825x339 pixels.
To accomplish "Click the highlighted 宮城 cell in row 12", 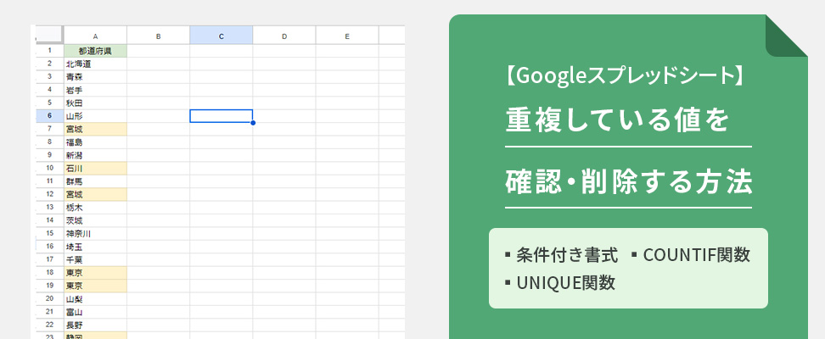I will [95, 194].
